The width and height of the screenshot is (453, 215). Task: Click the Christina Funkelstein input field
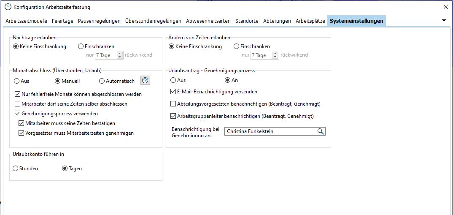click(x=270, y=131)
